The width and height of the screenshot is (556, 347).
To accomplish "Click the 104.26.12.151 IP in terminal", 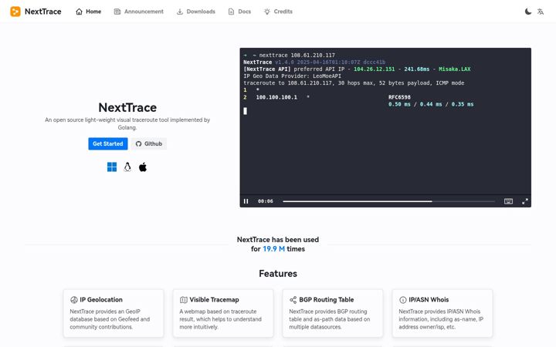I will coord(374,69).
